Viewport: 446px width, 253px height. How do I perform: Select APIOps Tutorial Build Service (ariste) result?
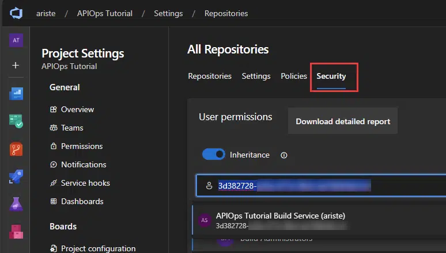[319, 220]
